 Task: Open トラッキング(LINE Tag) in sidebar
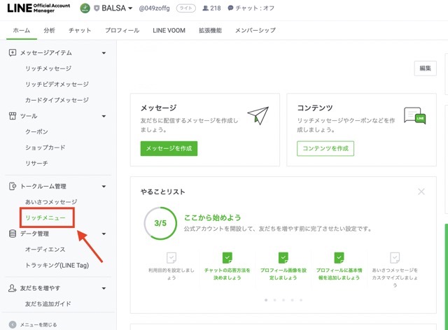tap(57, 265)
